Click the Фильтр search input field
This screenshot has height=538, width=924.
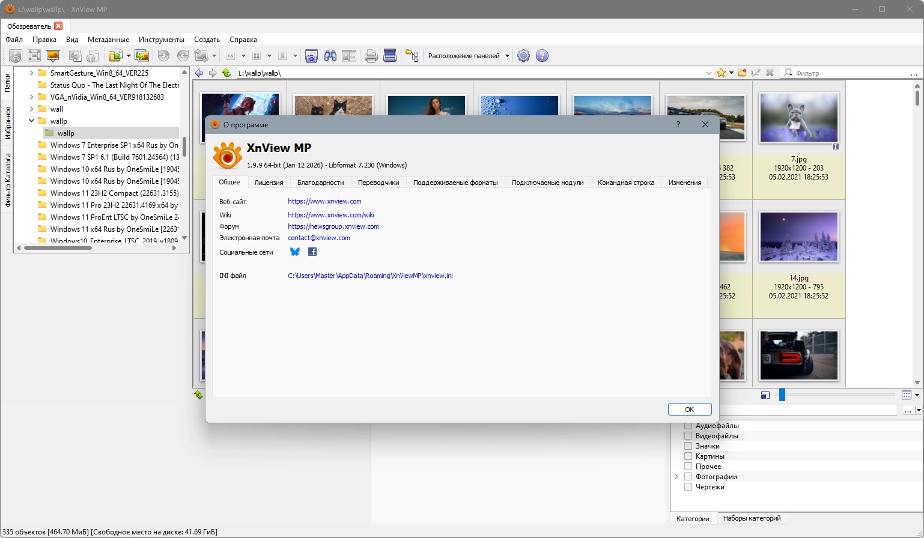[x=851, y=73]
